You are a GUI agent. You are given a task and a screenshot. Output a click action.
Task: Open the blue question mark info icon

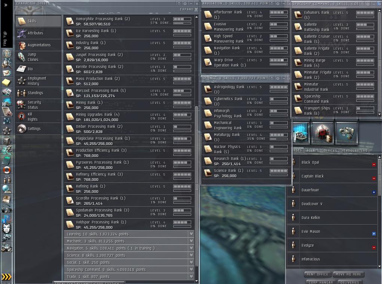point(7,218)
